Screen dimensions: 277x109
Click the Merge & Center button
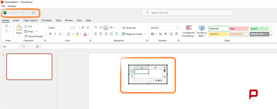(x=132, y=34)
